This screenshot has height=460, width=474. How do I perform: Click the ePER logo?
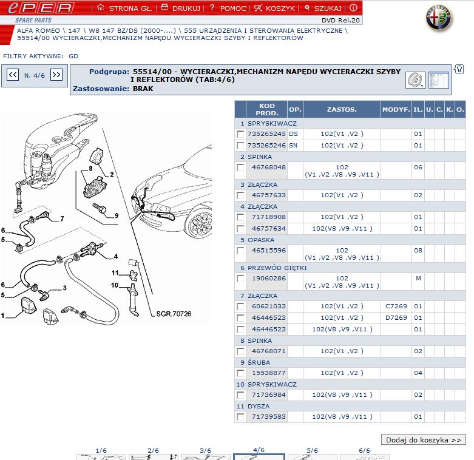coord(41,8)
